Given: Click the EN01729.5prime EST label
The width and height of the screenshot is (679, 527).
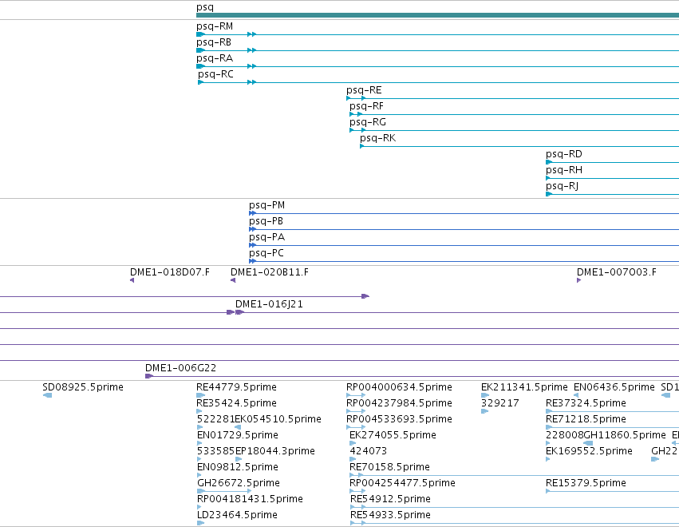Looking at the screenshot, I should point(237,435).
